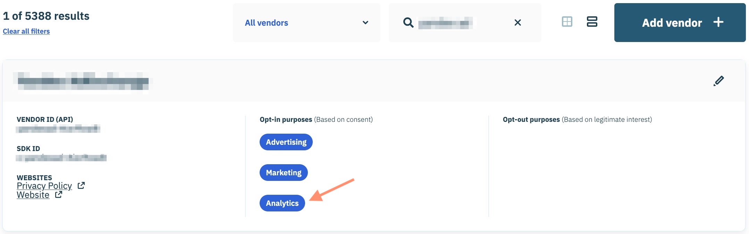Click the Clear all filters link
The height and width of the screenshot is (234, 749).
point(26,31)
